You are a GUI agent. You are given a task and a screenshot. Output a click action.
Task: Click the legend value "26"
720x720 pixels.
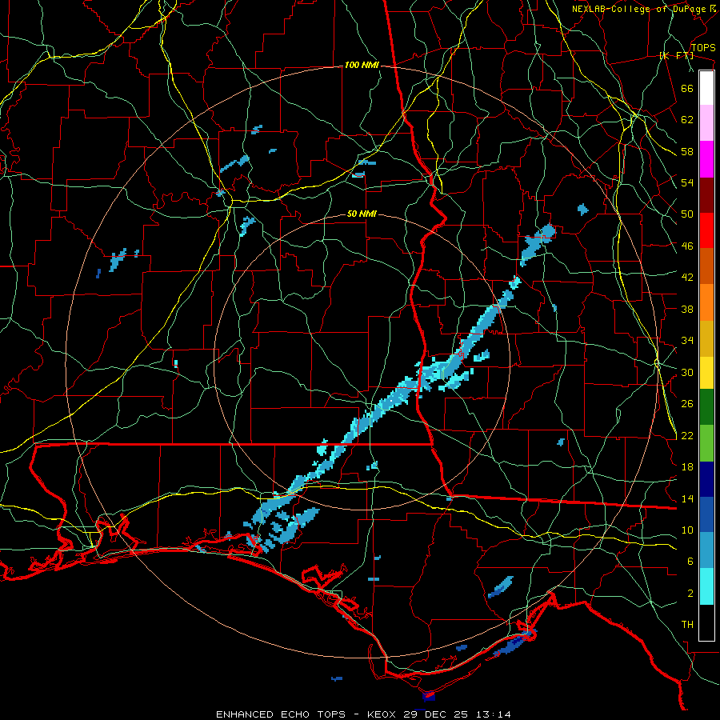687,404
